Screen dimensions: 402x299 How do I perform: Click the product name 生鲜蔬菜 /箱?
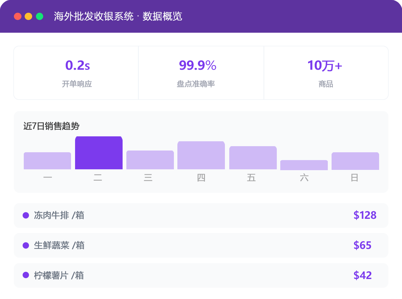[x=59, y=245]
